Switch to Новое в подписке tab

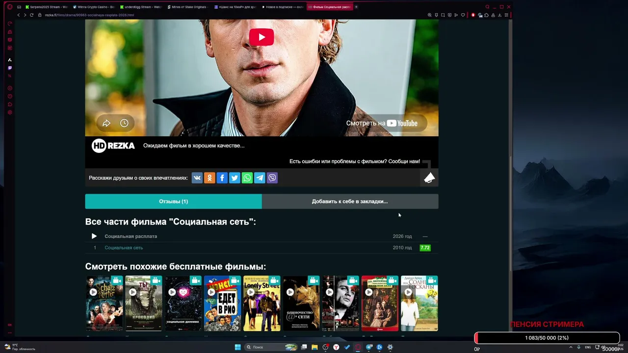coord(283,7)
